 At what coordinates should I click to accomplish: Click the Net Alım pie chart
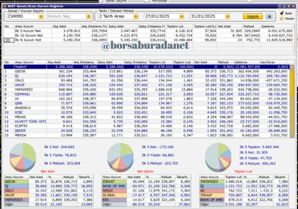[x=23, y=157]
